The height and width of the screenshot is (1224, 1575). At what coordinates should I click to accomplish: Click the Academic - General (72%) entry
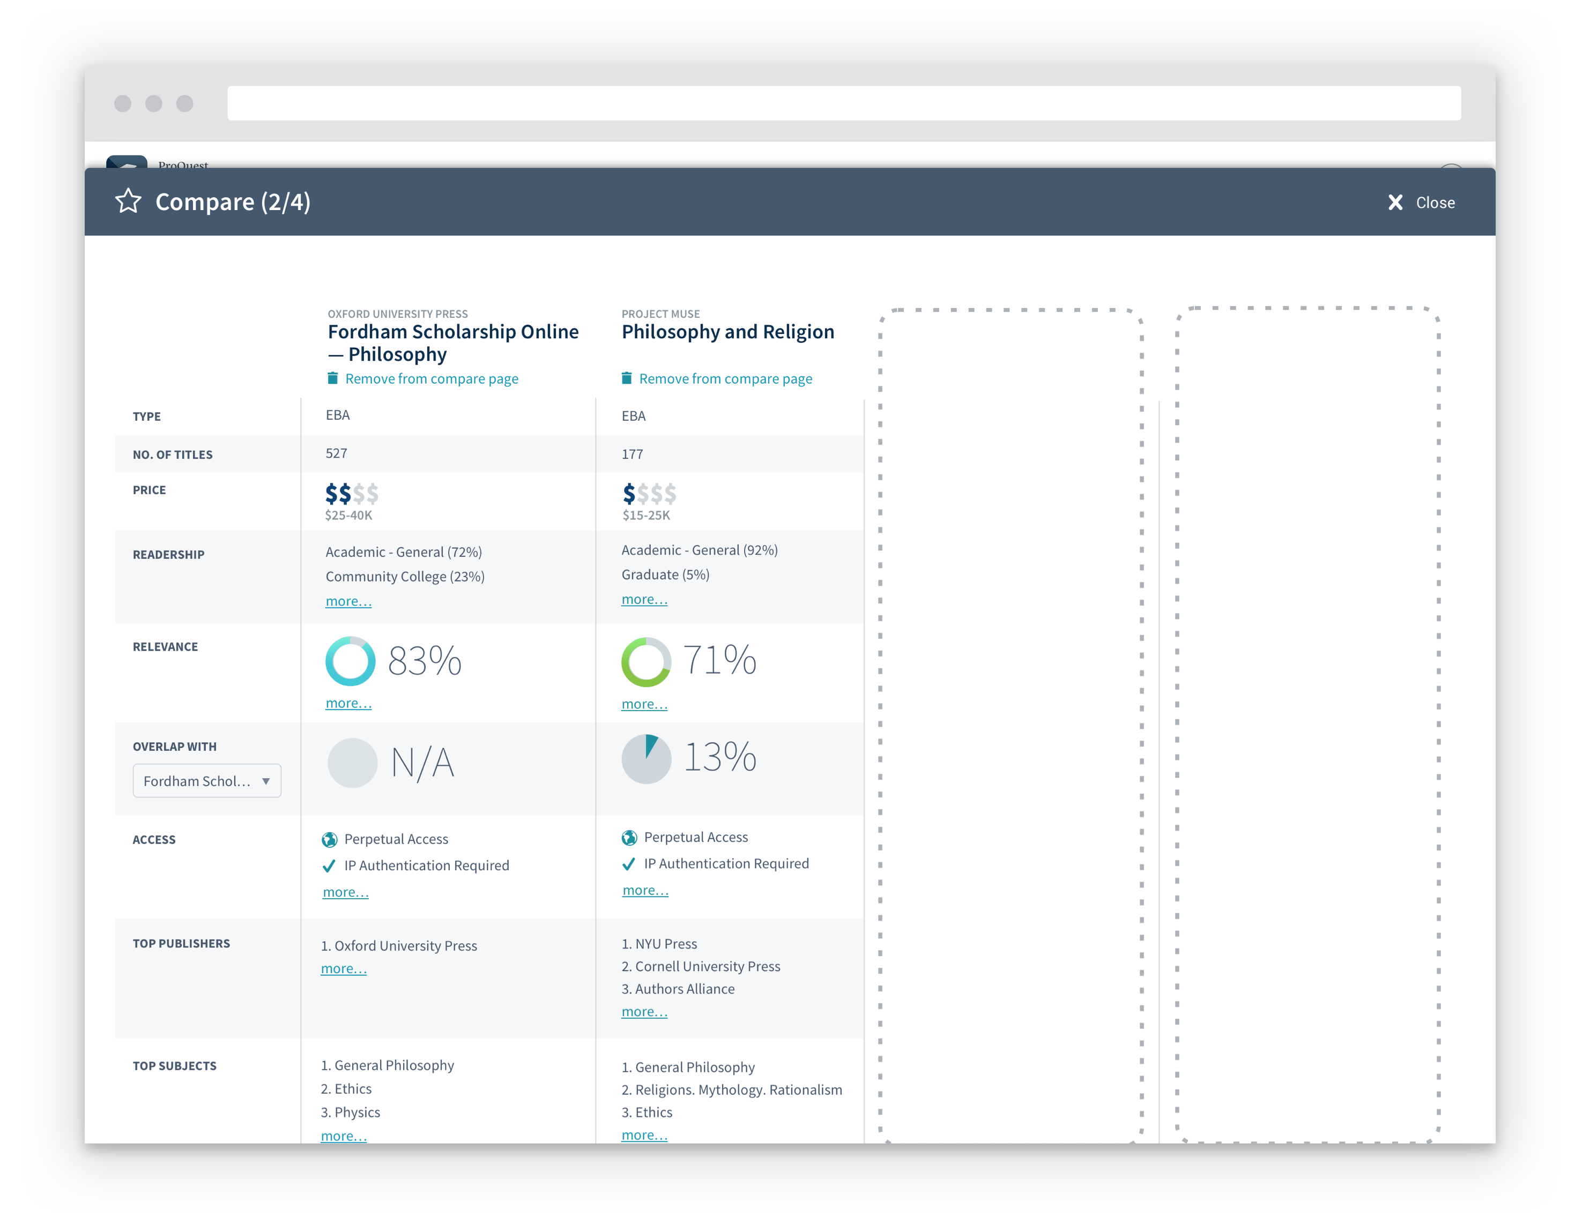click(x=404, y=552)
